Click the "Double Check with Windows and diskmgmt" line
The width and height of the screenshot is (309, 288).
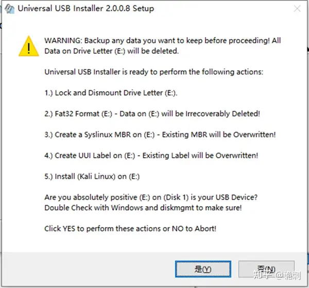(143, 208)
